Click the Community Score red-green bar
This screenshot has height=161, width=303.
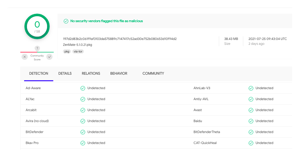point(37,52)
